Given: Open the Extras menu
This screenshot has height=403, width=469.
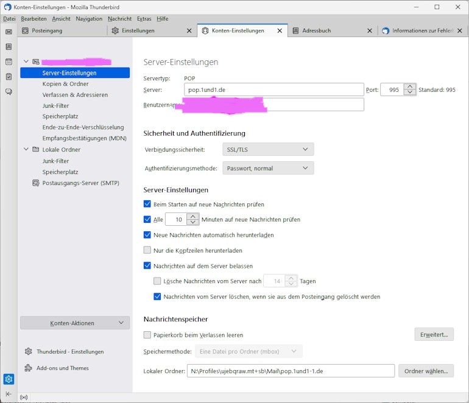Looking at the screenshot, I should (x=144, y=18).
